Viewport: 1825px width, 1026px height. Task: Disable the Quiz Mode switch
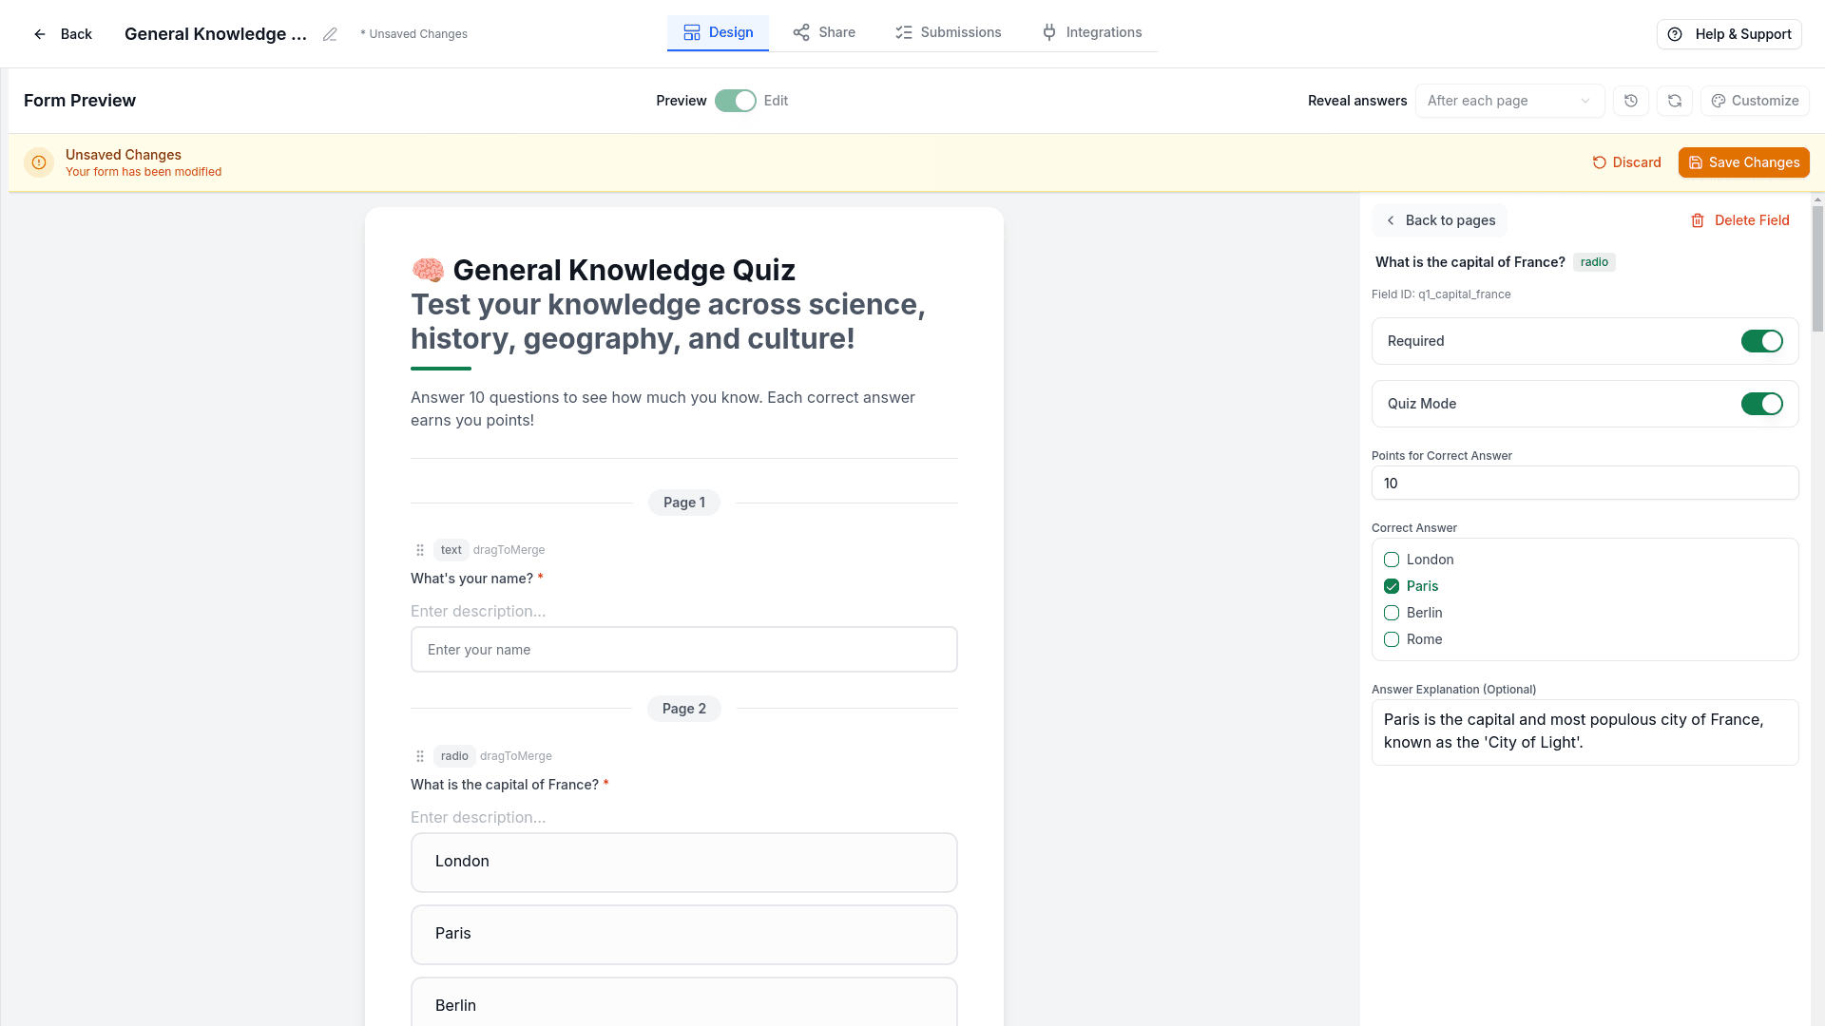point(1761,404)
